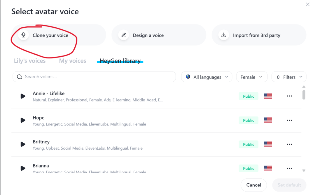The image size is (315, 195).
Task: Click the search magnifier icon
Action: pos(19,77)
